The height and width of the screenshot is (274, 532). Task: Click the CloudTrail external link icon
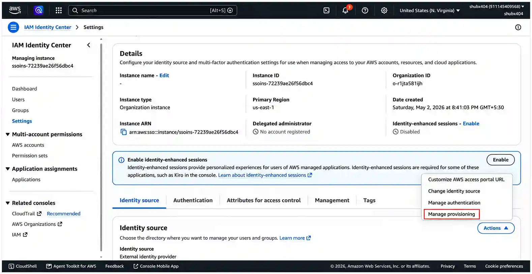pyautogui.click(x=39, y=213)
